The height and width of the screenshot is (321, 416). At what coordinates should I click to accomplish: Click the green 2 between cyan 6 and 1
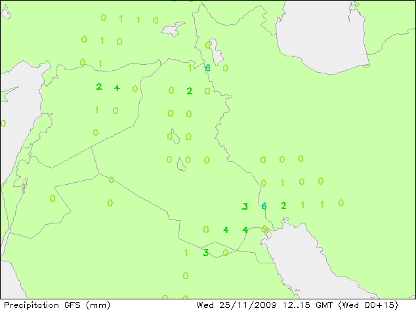point(283,205)
